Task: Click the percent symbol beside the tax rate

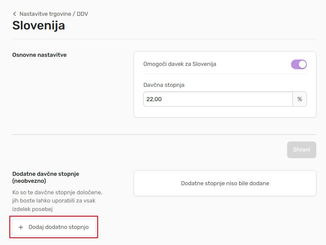Action: (300, 99)
